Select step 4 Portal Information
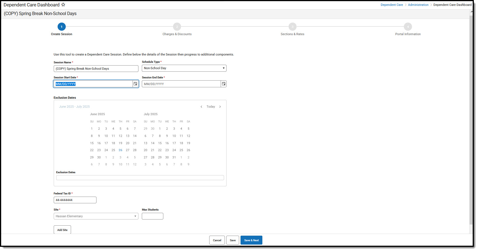The image size is (478, 251). pos(408,27)
